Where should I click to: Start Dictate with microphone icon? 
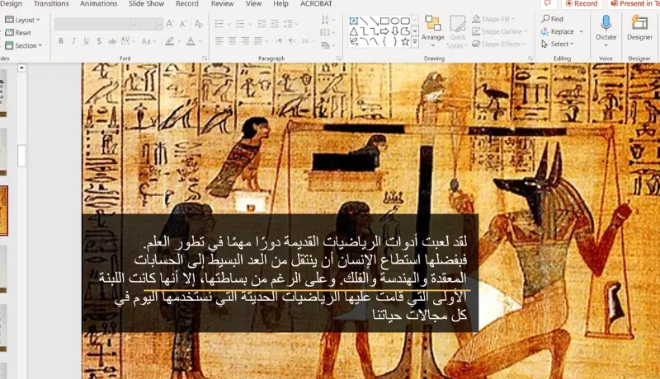click(606, 23)
